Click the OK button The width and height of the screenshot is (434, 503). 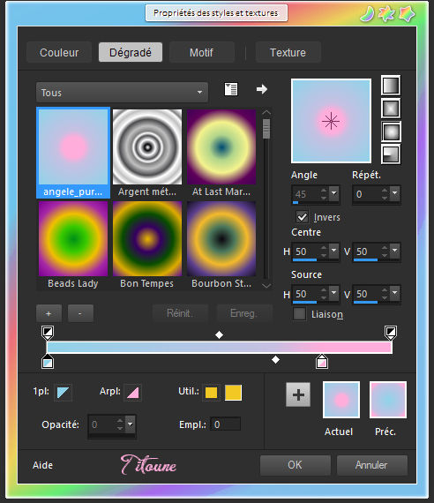click(x=295, y=465)
